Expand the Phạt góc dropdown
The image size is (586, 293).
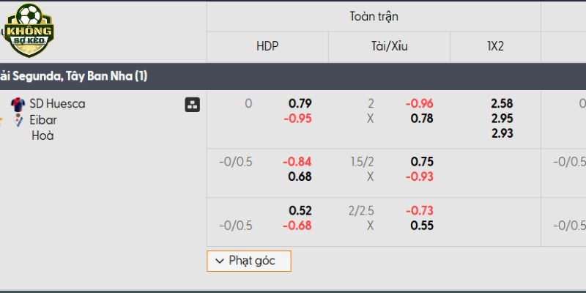249,261
